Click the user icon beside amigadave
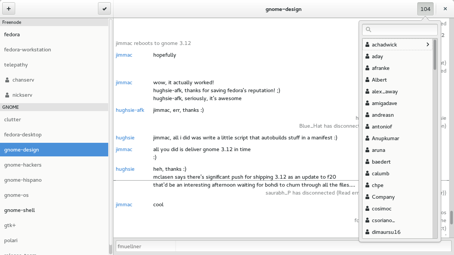454x255 pixels. [367, 103]
